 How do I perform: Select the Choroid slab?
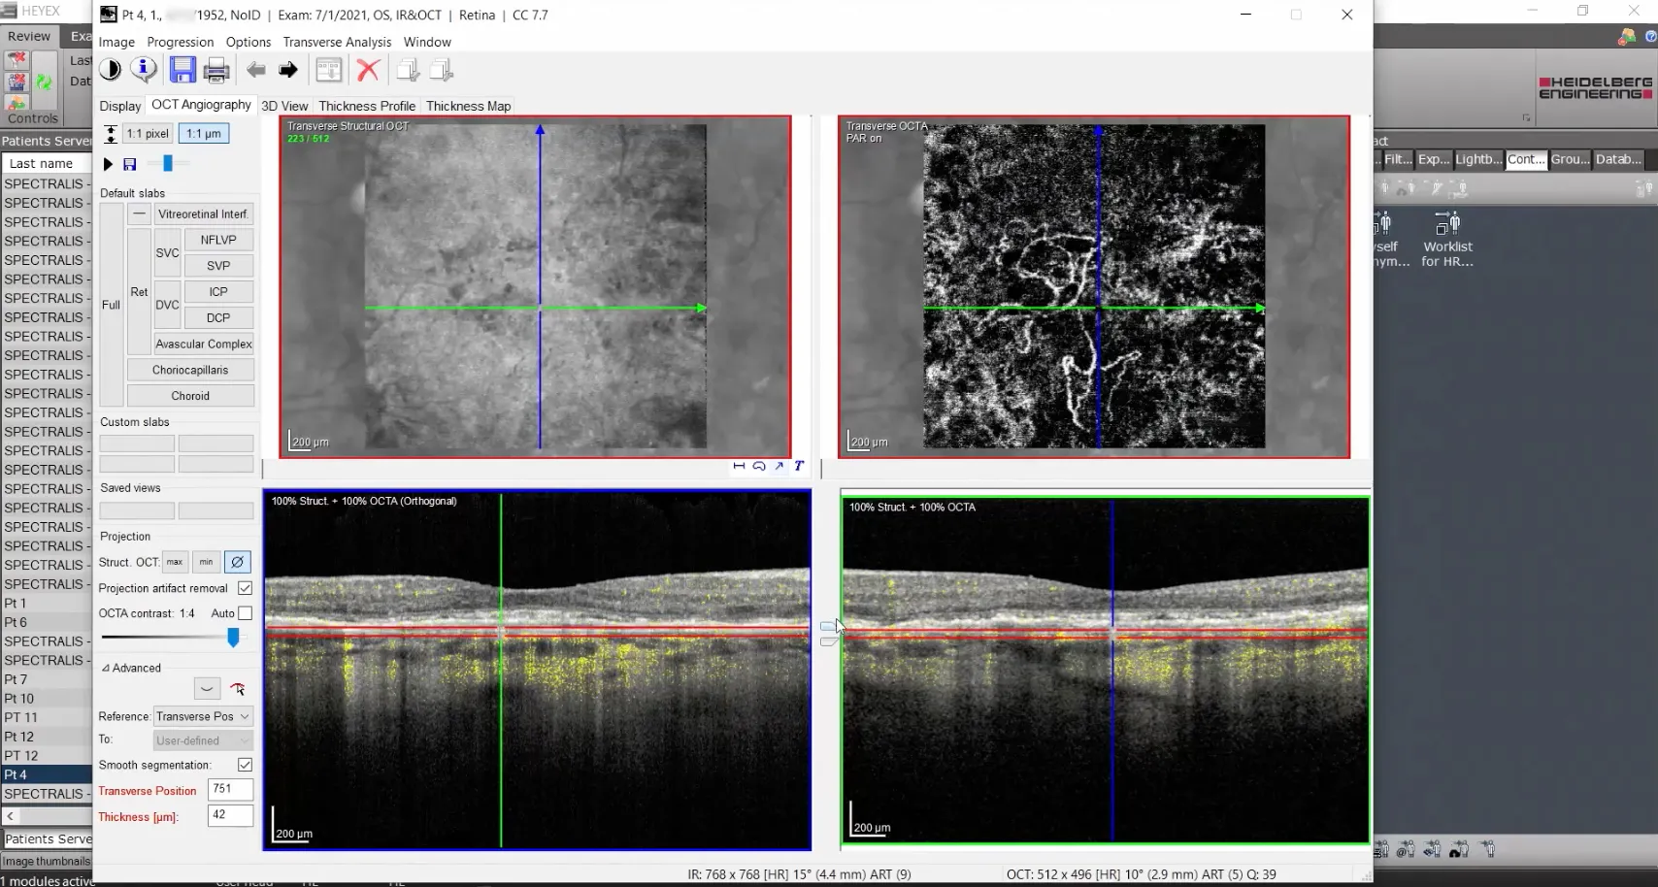190,396
